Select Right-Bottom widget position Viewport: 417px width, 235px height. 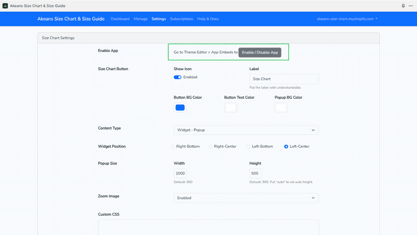(172, 147)
